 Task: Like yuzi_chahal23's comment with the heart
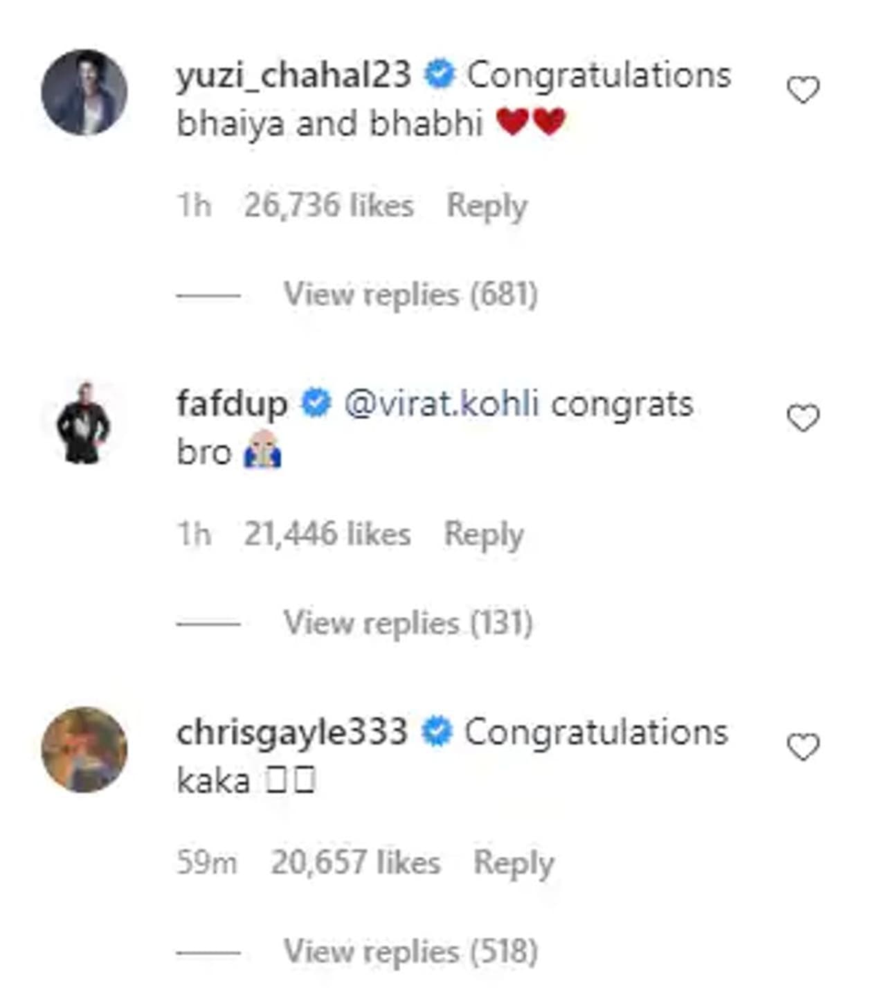point(803,90)
